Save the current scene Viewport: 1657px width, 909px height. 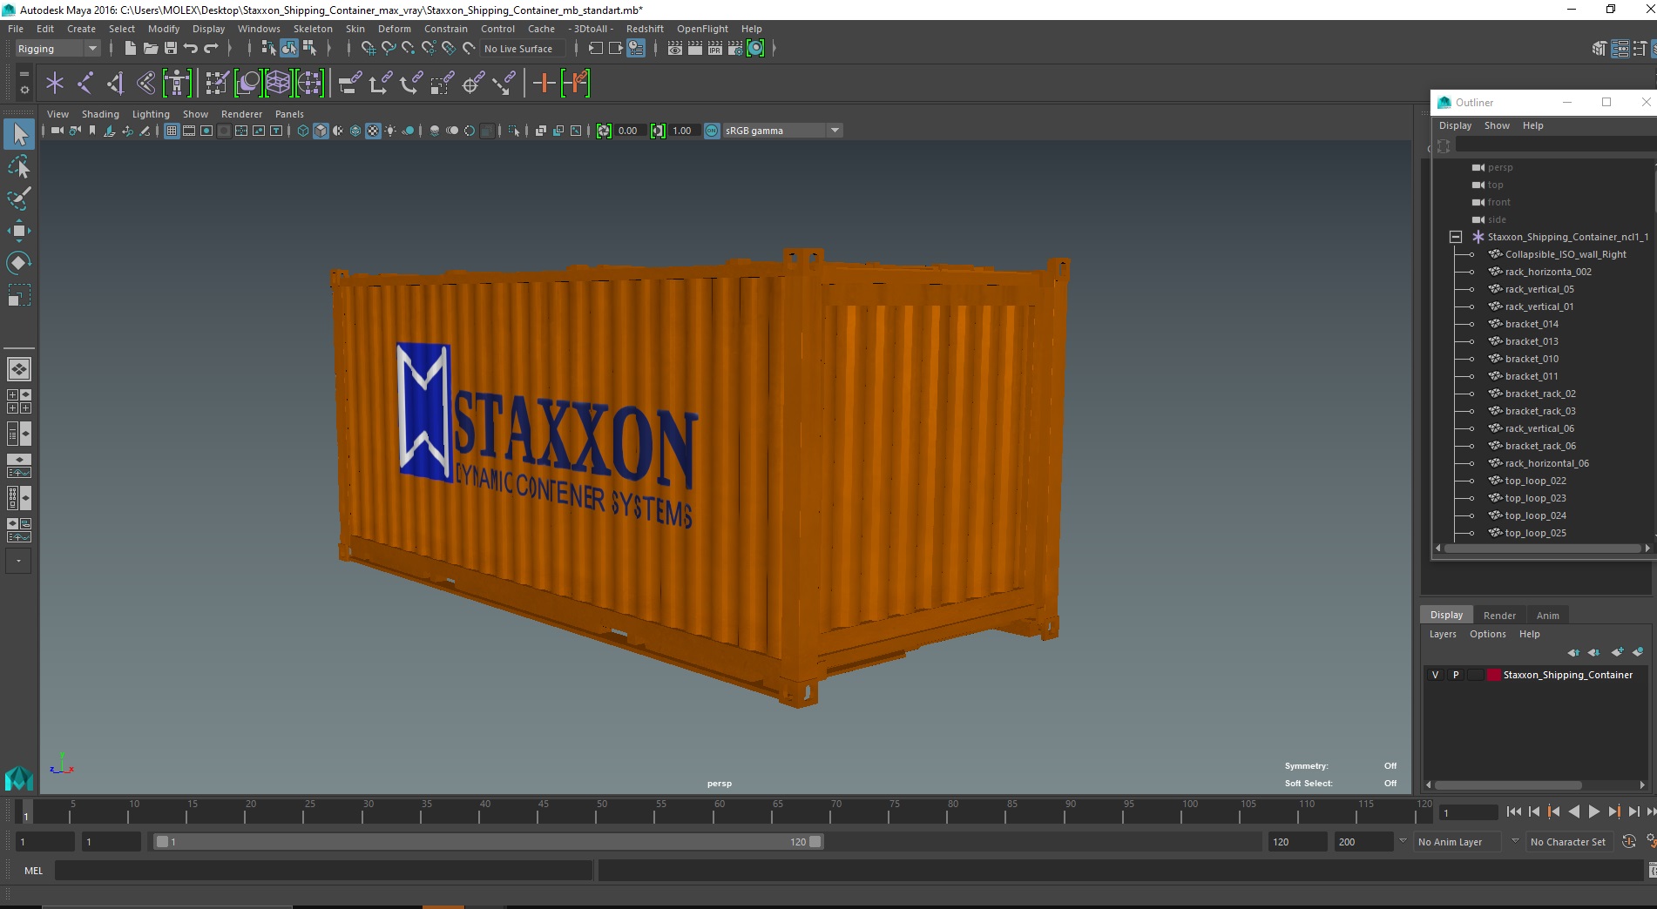(170, 49)
